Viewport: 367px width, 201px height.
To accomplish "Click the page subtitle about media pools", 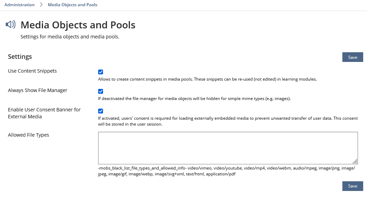I will (x=70, y=37).
